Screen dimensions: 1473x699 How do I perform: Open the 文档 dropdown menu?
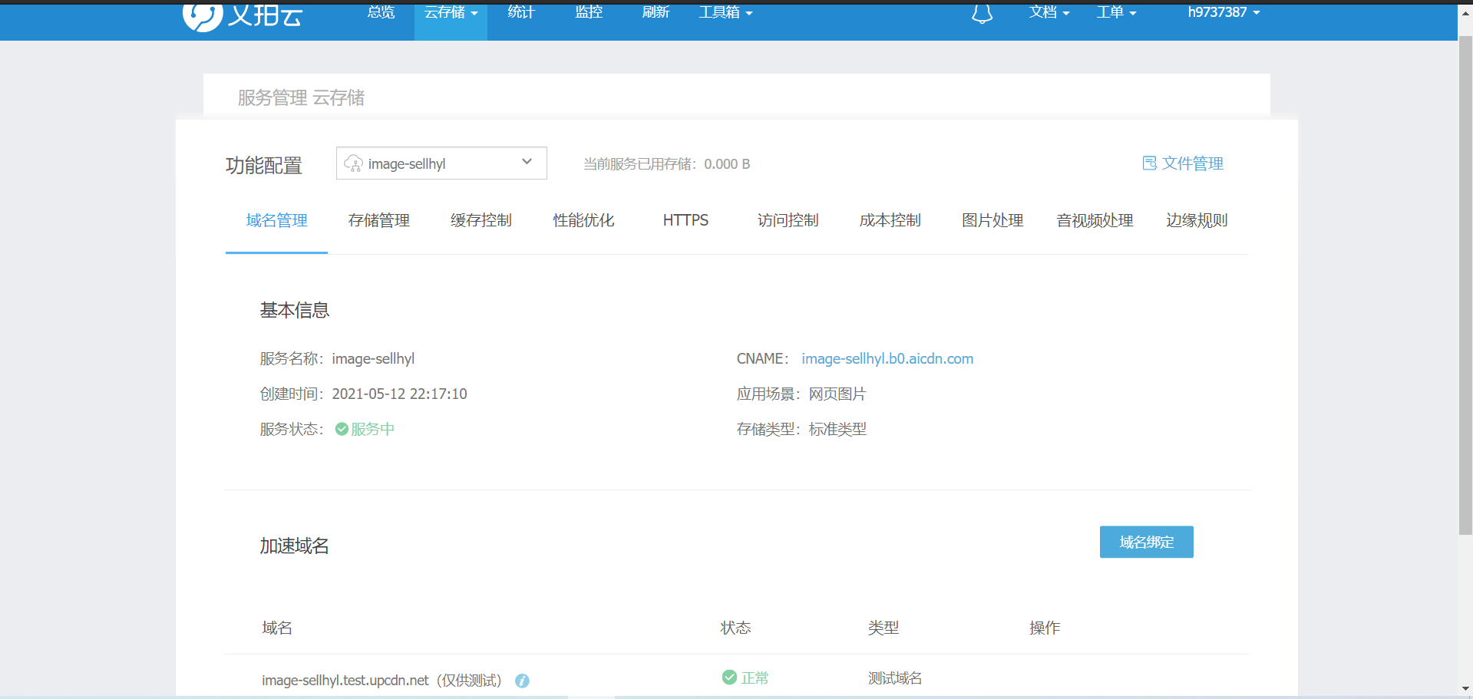click(x=1049, y=12)
